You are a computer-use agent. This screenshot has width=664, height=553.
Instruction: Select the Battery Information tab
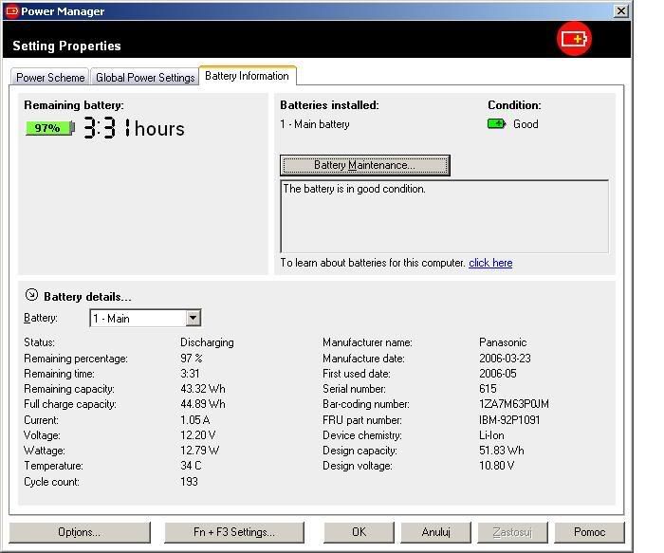point(247,76)
